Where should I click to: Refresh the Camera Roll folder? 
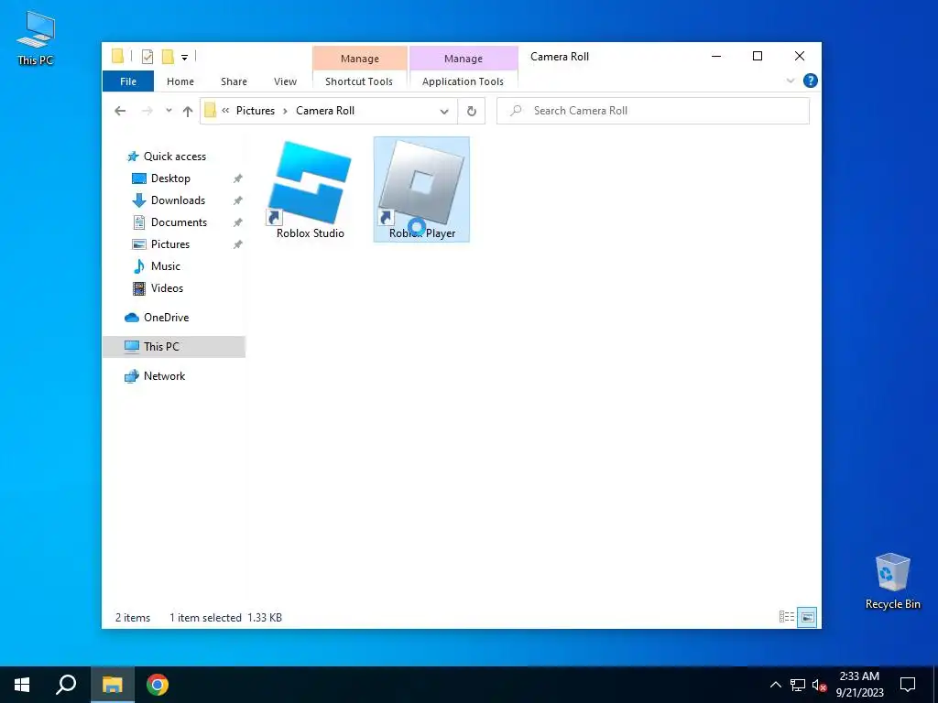pos(472,111)
